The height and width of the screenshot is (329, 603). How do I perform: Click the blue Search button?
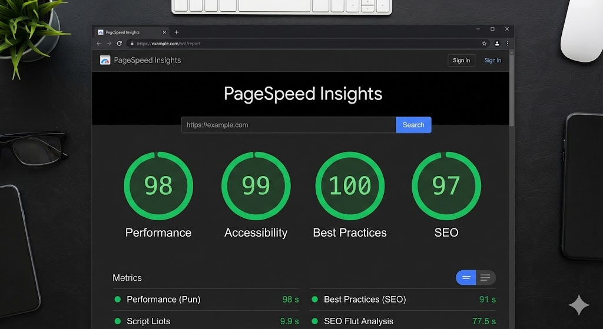click(x=413, y=125)
